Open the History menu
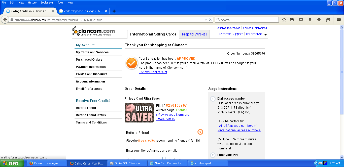Image resolution: width=344 pixels, height=167 pixels. 32,3
